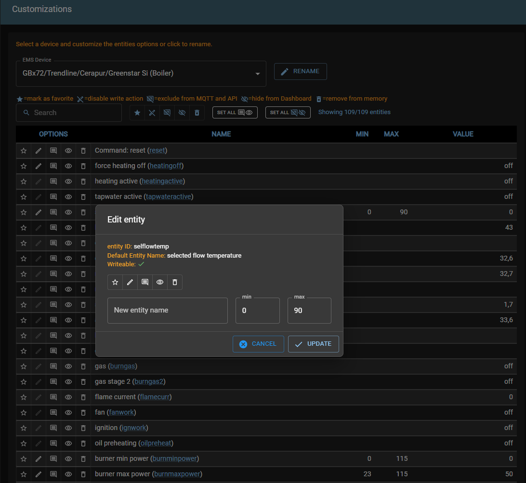Screen dimensions: 526x483
Task: Open the EMS Device dropdown
Action: [x=141, y=74]
